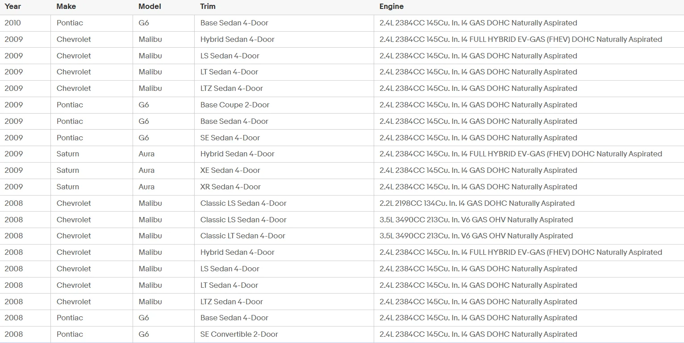
Task: Select FULL HYBRID engine of 2009 Chevrolet Malibu
Action: pos(521,40)
